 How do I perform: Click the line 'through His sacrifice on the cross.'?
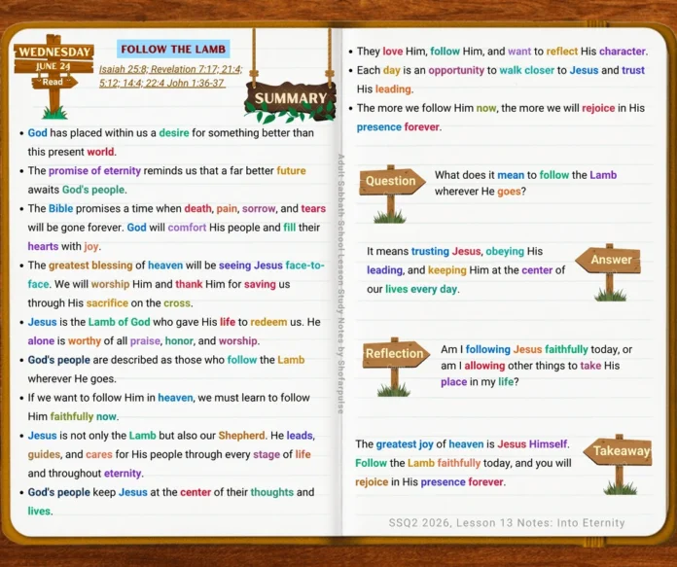coord(110,303)
